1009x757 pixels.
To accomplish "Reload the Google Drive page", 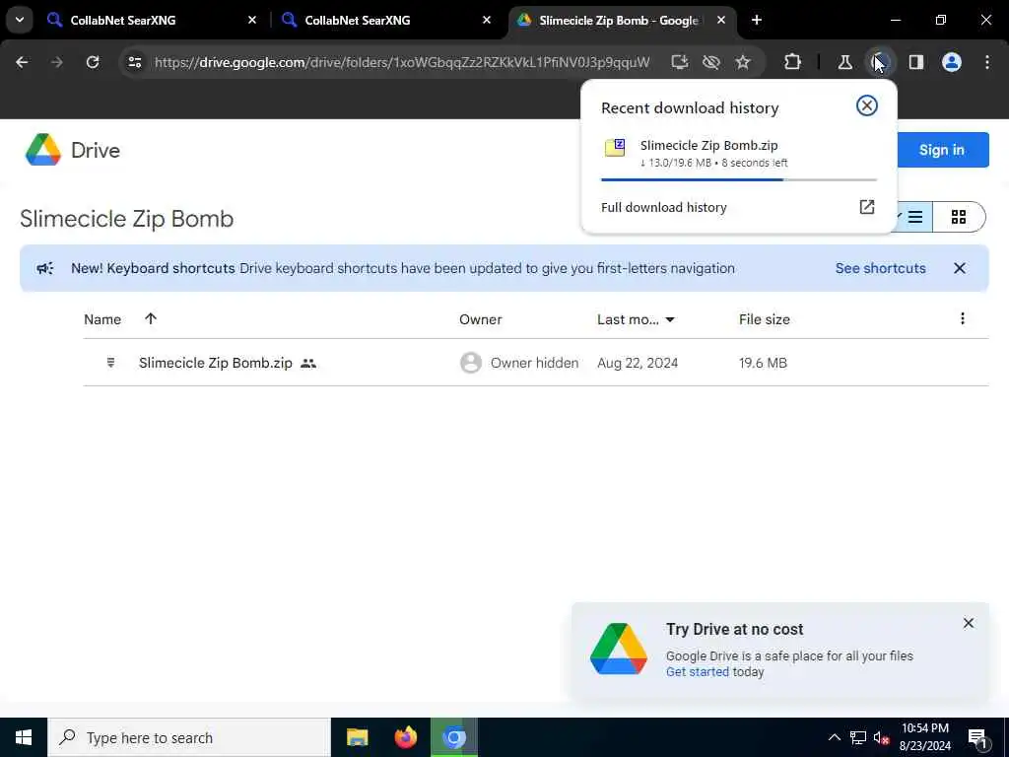I will click(93, 62).
